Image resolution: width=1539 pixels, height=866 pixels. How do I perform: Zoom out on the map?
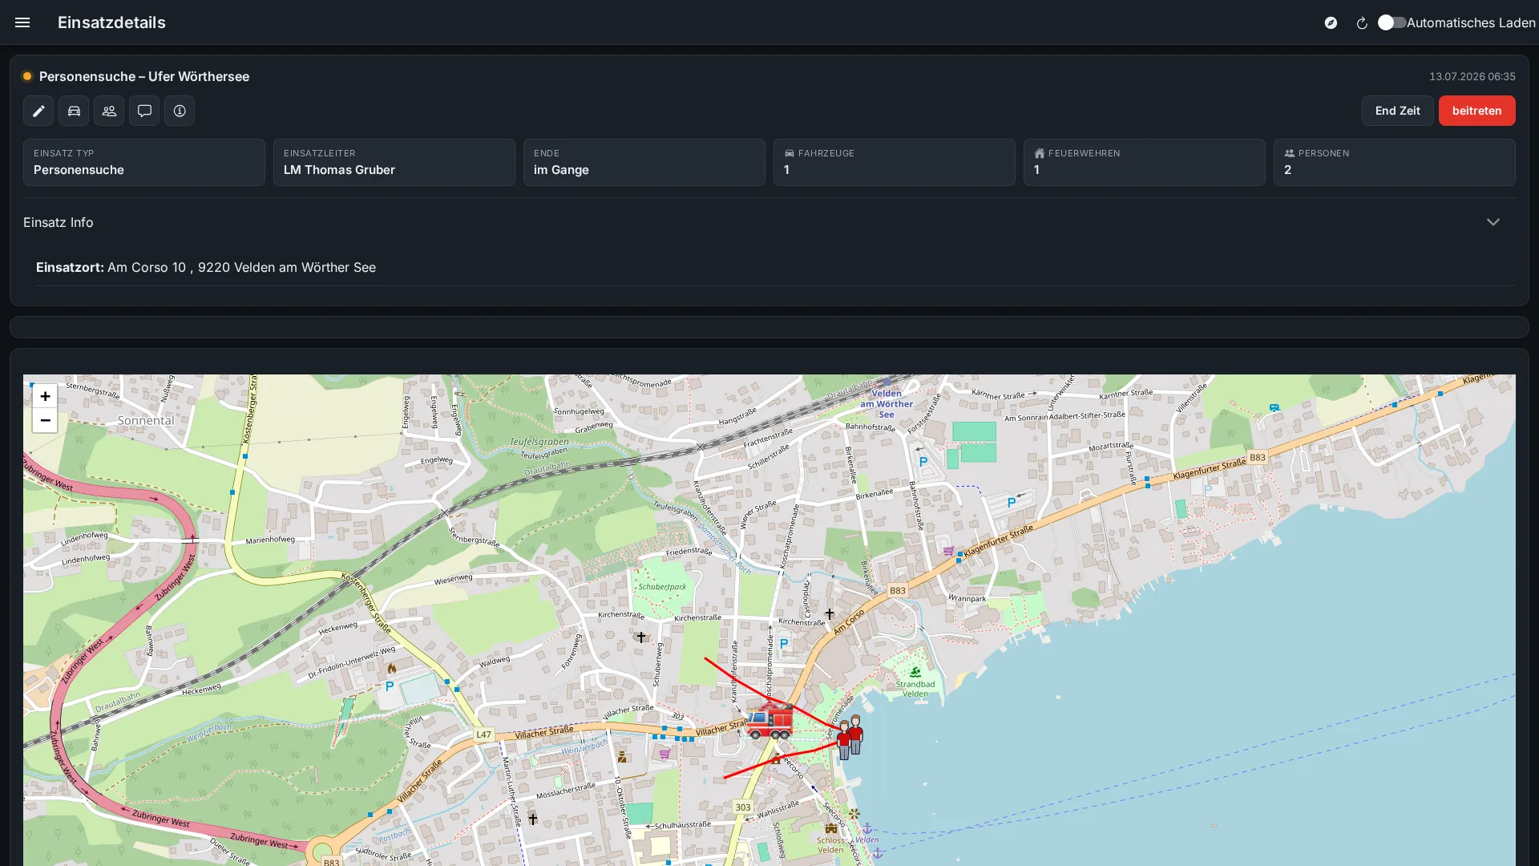point(45,420)
